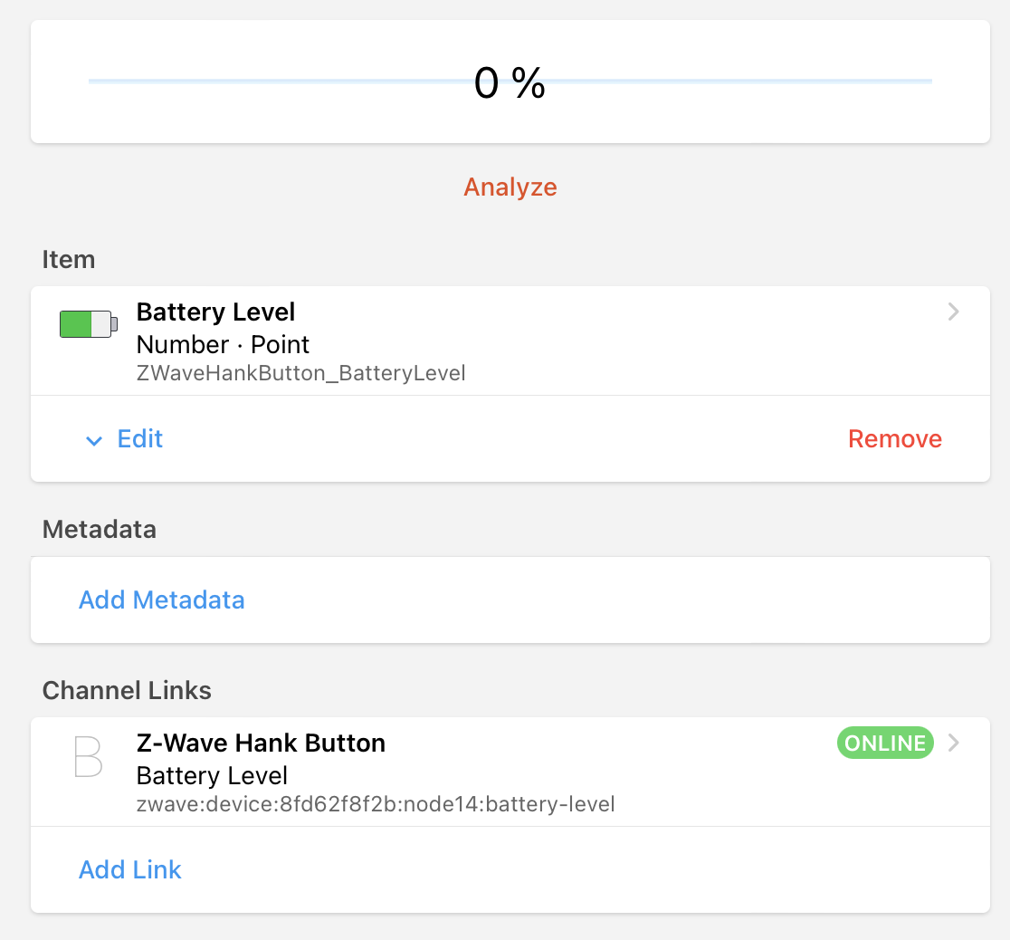This screenshot has width=1010, height=940.
Task: Click the ZWaveHankButton_BatteryLevel item name
Action: point(300,373)
